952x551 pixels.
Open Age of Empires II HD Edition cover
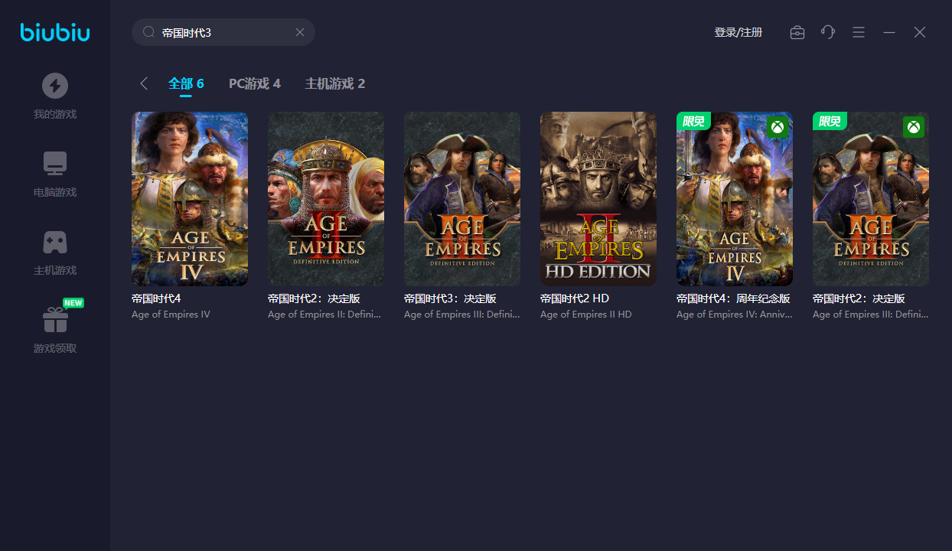[598, 199]
